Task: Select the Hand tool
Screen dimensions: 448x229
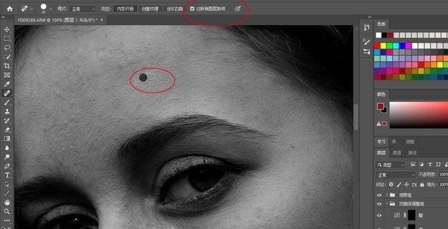Action: pos(7,203)
